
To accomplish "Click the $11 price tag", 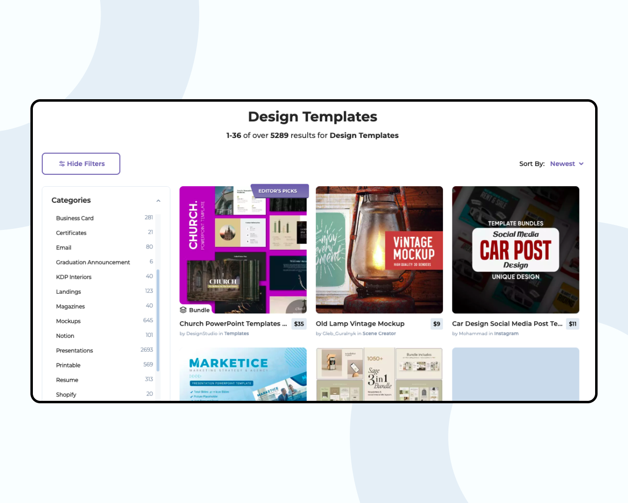I will pyautogui.click(x=573, y=324).
